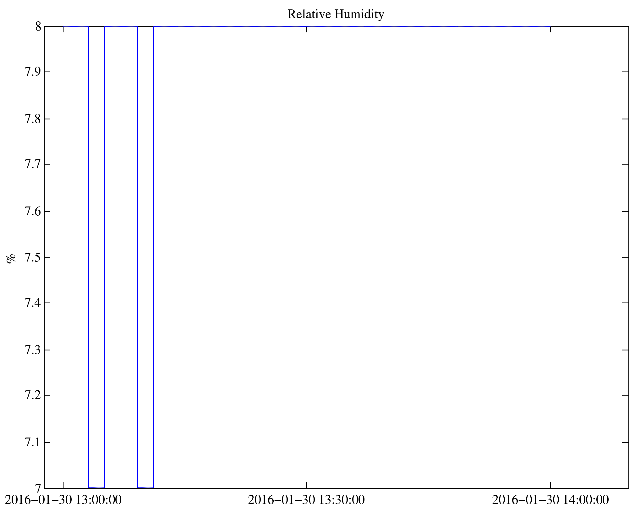Click bottom of the first humidity dip
The height and width of the screenshot is (529, 635).
96,487
